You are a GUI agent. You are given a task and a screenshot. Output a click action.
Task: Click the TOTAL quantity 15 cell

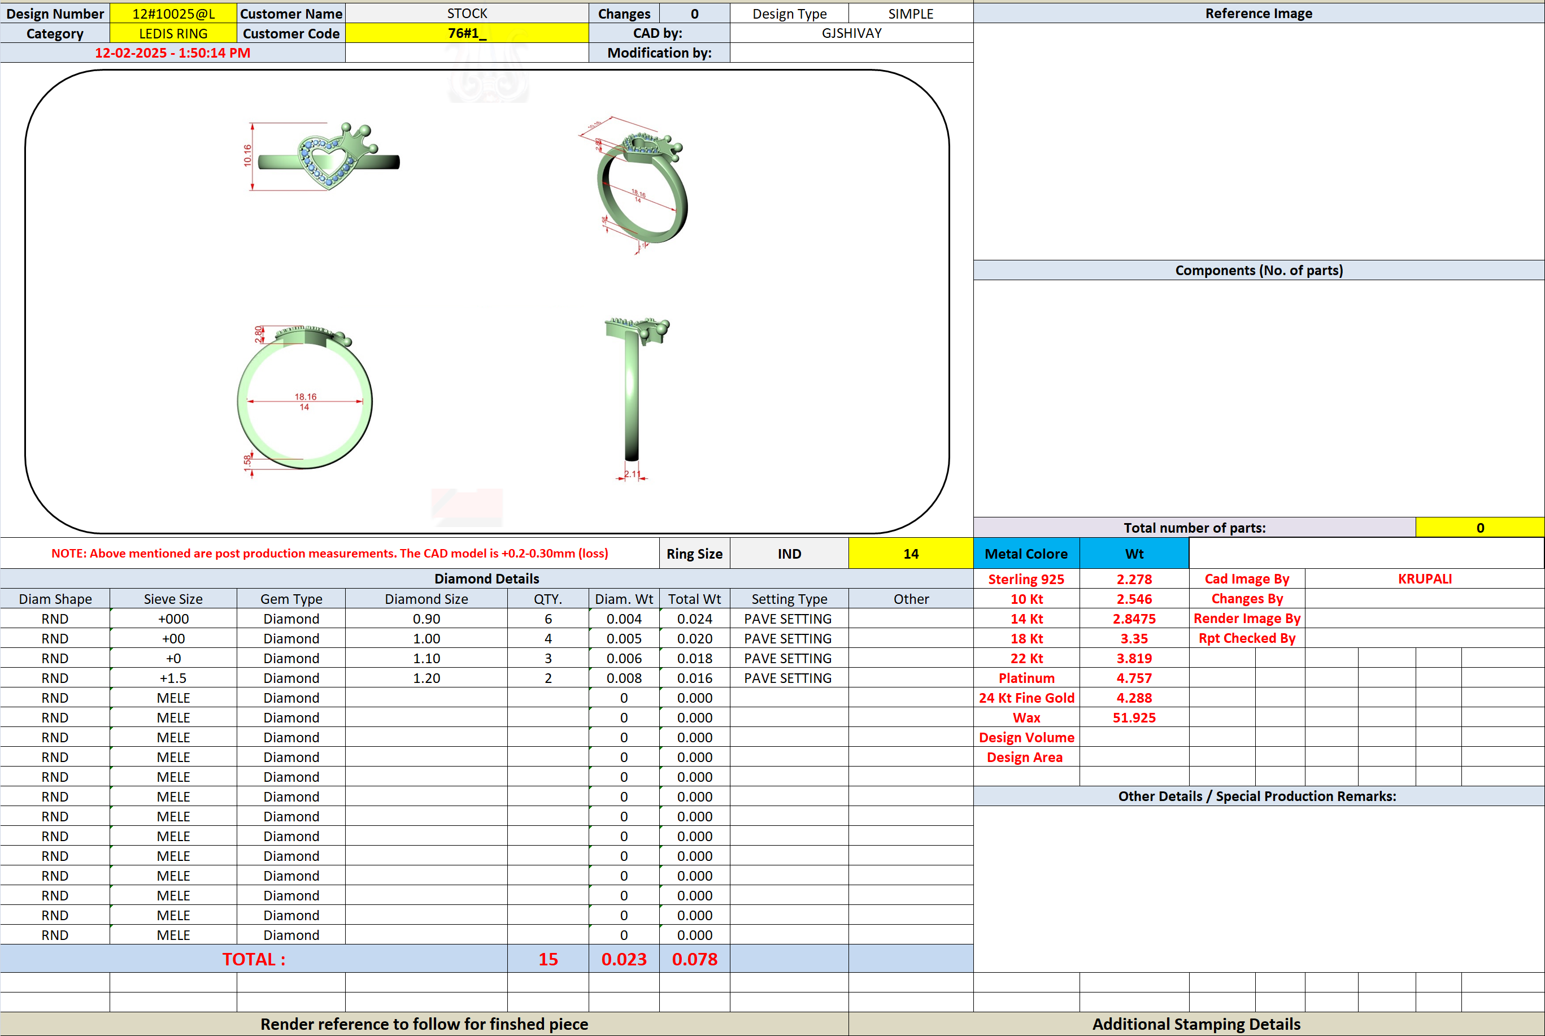(x=547, y=959)
